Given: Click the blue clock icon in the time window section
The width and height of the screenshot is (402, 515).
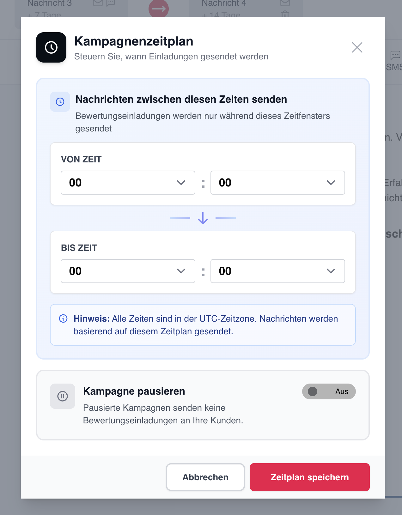Looking at the screenshot, I should [x=60, y=102].
